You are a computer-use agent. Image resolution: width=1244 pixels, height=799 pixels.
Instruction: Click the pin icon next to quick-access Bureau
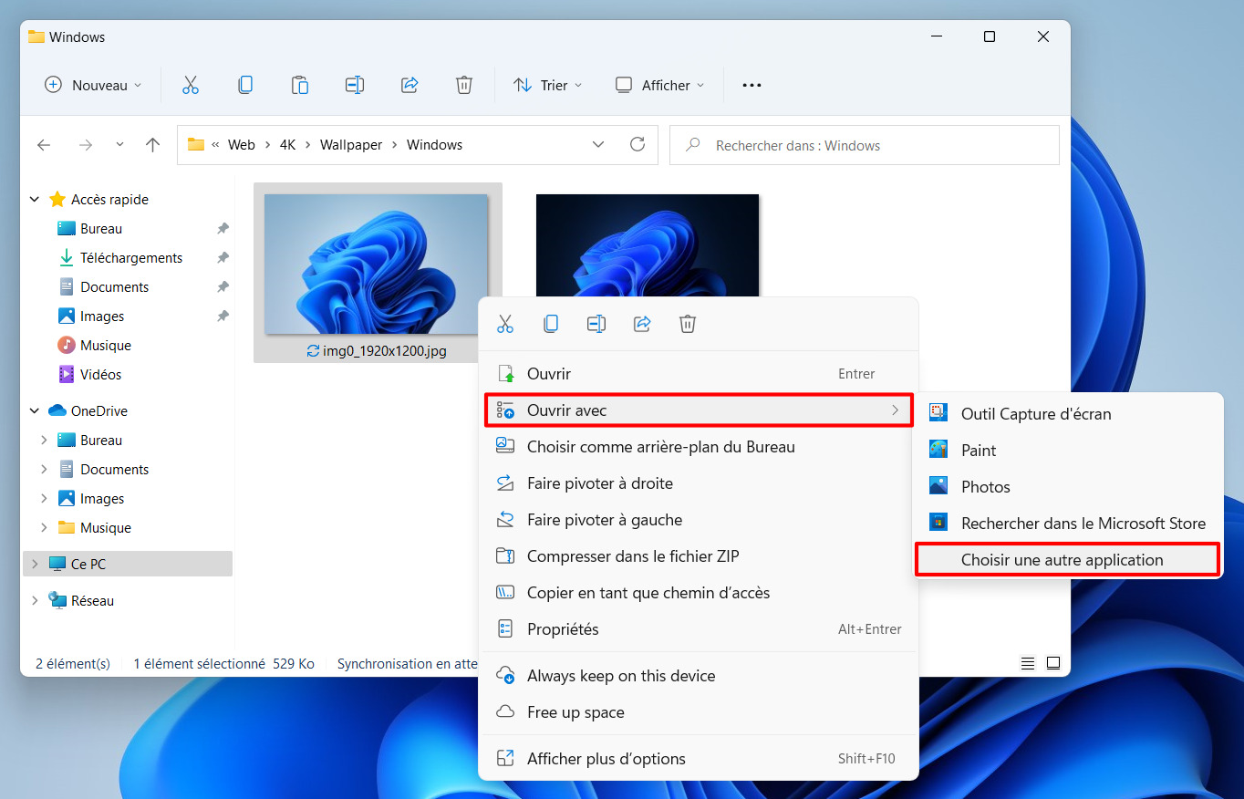pos(223,229)
